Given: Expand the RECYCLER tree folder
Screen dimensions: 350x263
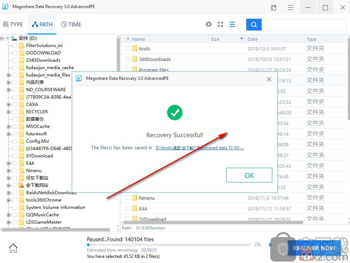Looking at the screenshot, I should click(x=8, y=112).
